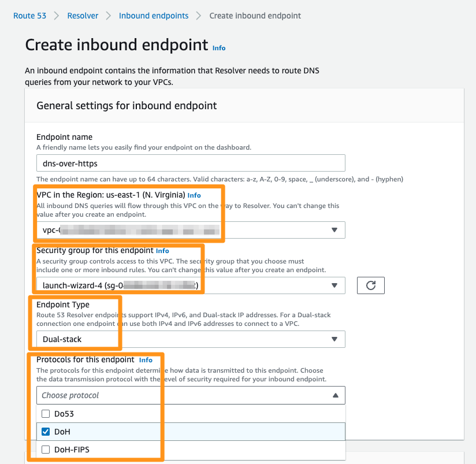Enable the Do53 protocol checkbox

point(47,413)
